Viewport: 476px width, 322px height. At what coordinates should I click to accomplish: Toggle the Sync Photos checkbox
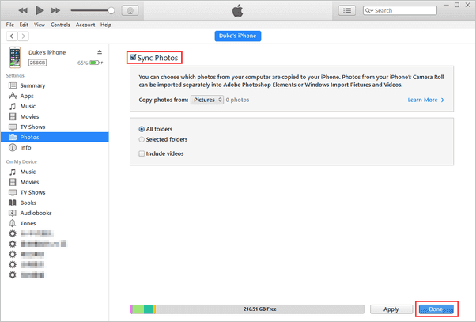click(133, 58)
